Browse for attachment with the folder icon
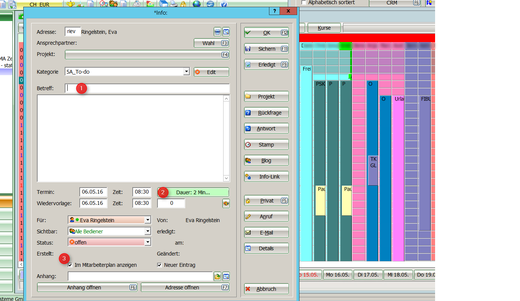The height and width of the screenshot is (301, 520). [x=217, y=277]
